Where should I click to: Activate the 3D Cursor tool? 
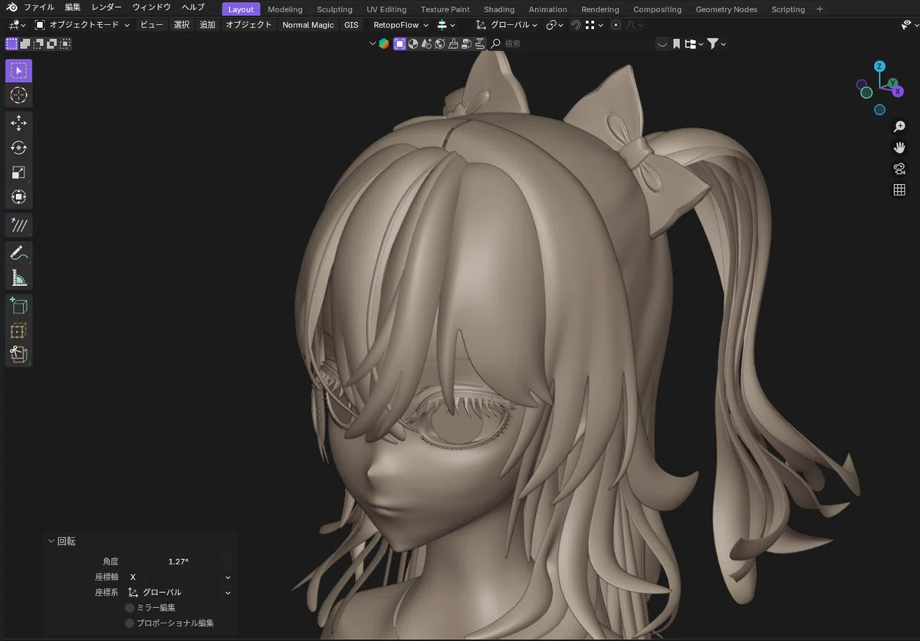(x=19, y=95)
